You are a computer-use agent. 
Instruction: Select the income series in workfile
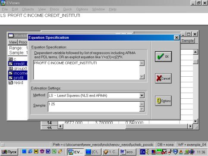pos(18,73)
